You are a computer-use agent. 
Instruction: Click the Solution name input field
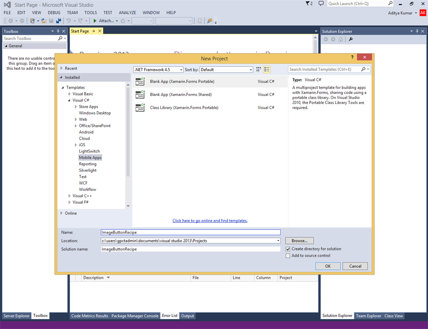(x=190, y=249)
